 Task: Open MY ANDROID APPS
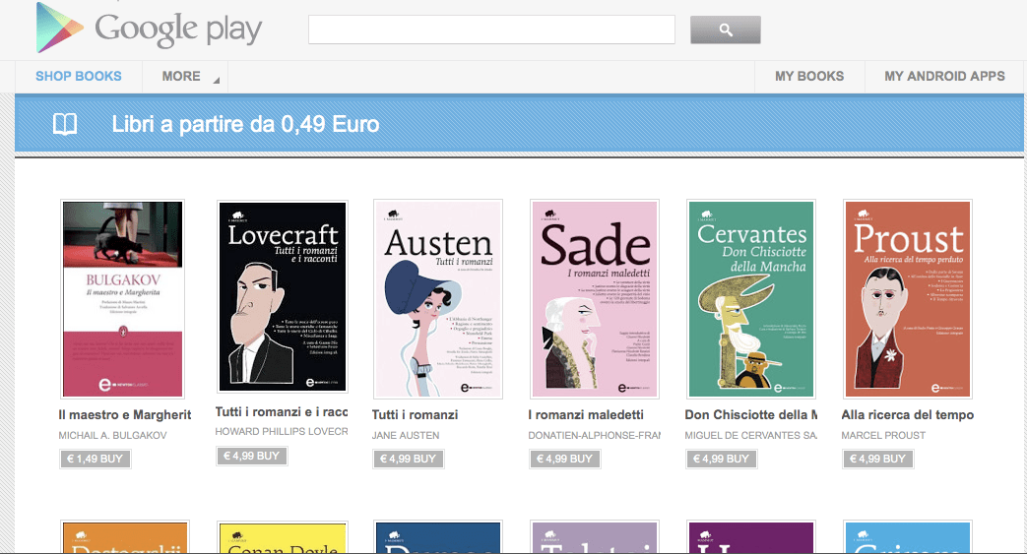pos(944,76)
